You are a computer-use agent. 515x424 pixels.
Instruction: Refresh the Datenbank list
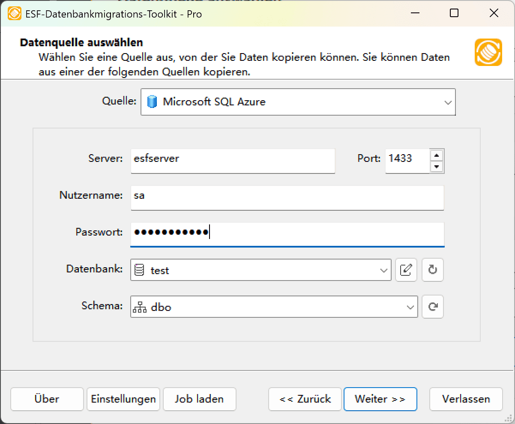[x=432, y=270]
